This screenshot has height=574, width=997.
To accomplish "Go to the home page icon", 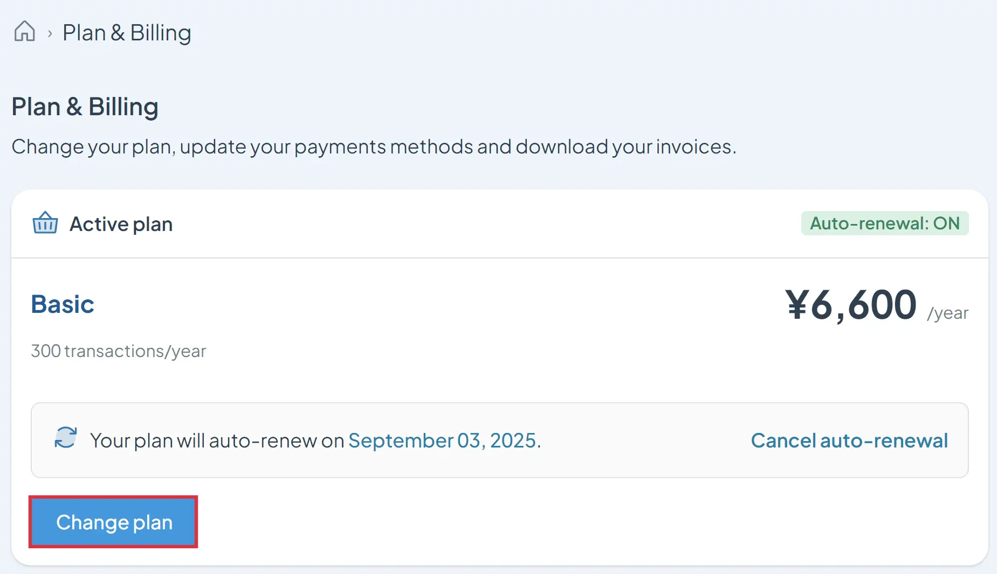I will (25, 31).
